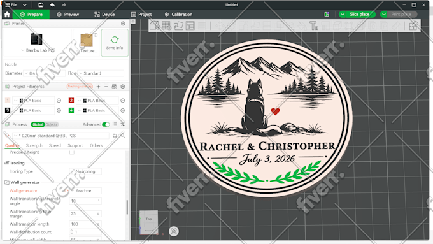The height and width of the screenshot is (244, 433).
Task: Open Wall generator Arachne dropdown
Action: click(85, 190)
